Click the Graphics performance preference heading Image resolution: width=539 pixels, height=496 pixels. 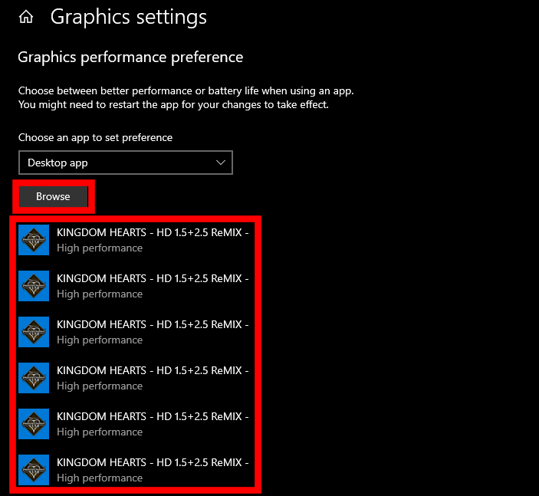coord(130,57)
